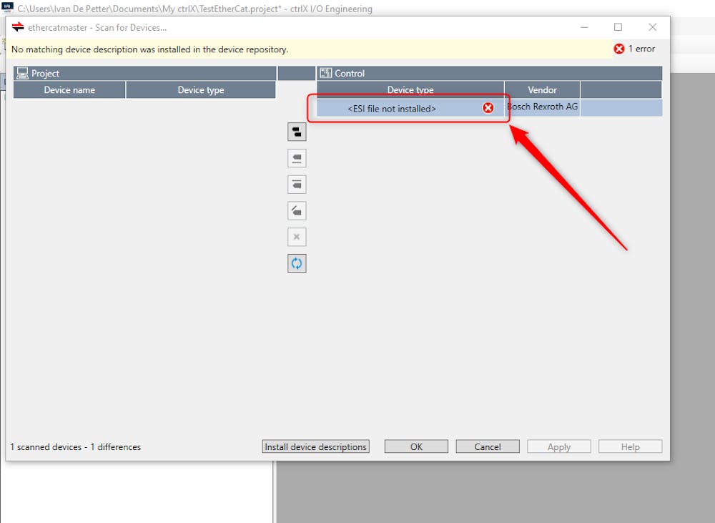Viewport: 715px width, 523px height.
Task: Maximize the Scan for Devices dialog
Action: [618, 27]
